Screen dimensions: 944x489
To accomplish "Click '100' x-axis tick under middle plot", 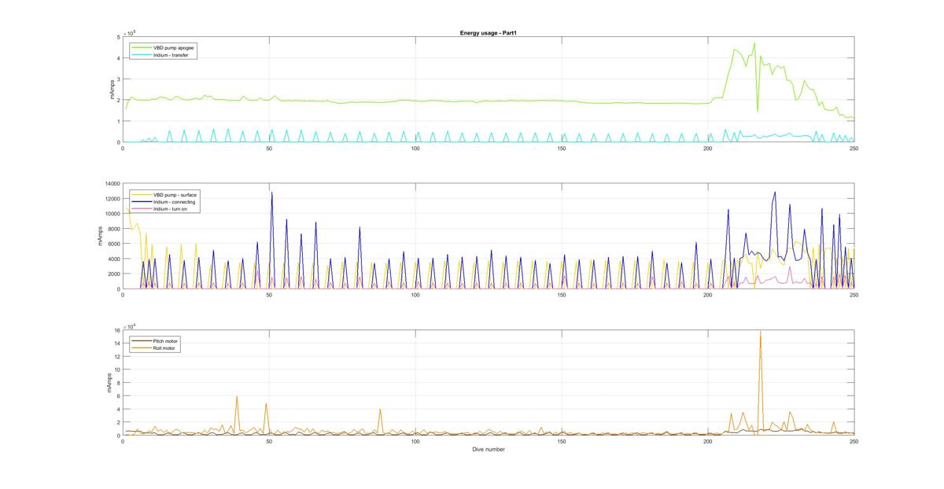I will [415, 295].
